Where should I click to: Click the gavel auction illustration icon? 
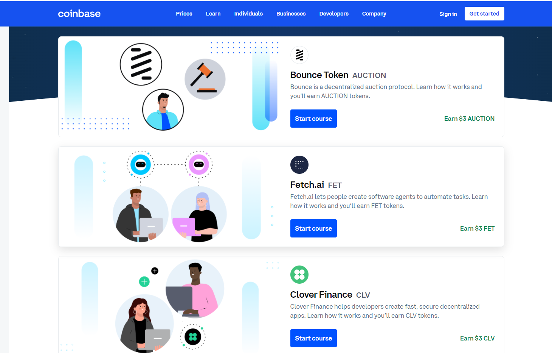(205, 79)
